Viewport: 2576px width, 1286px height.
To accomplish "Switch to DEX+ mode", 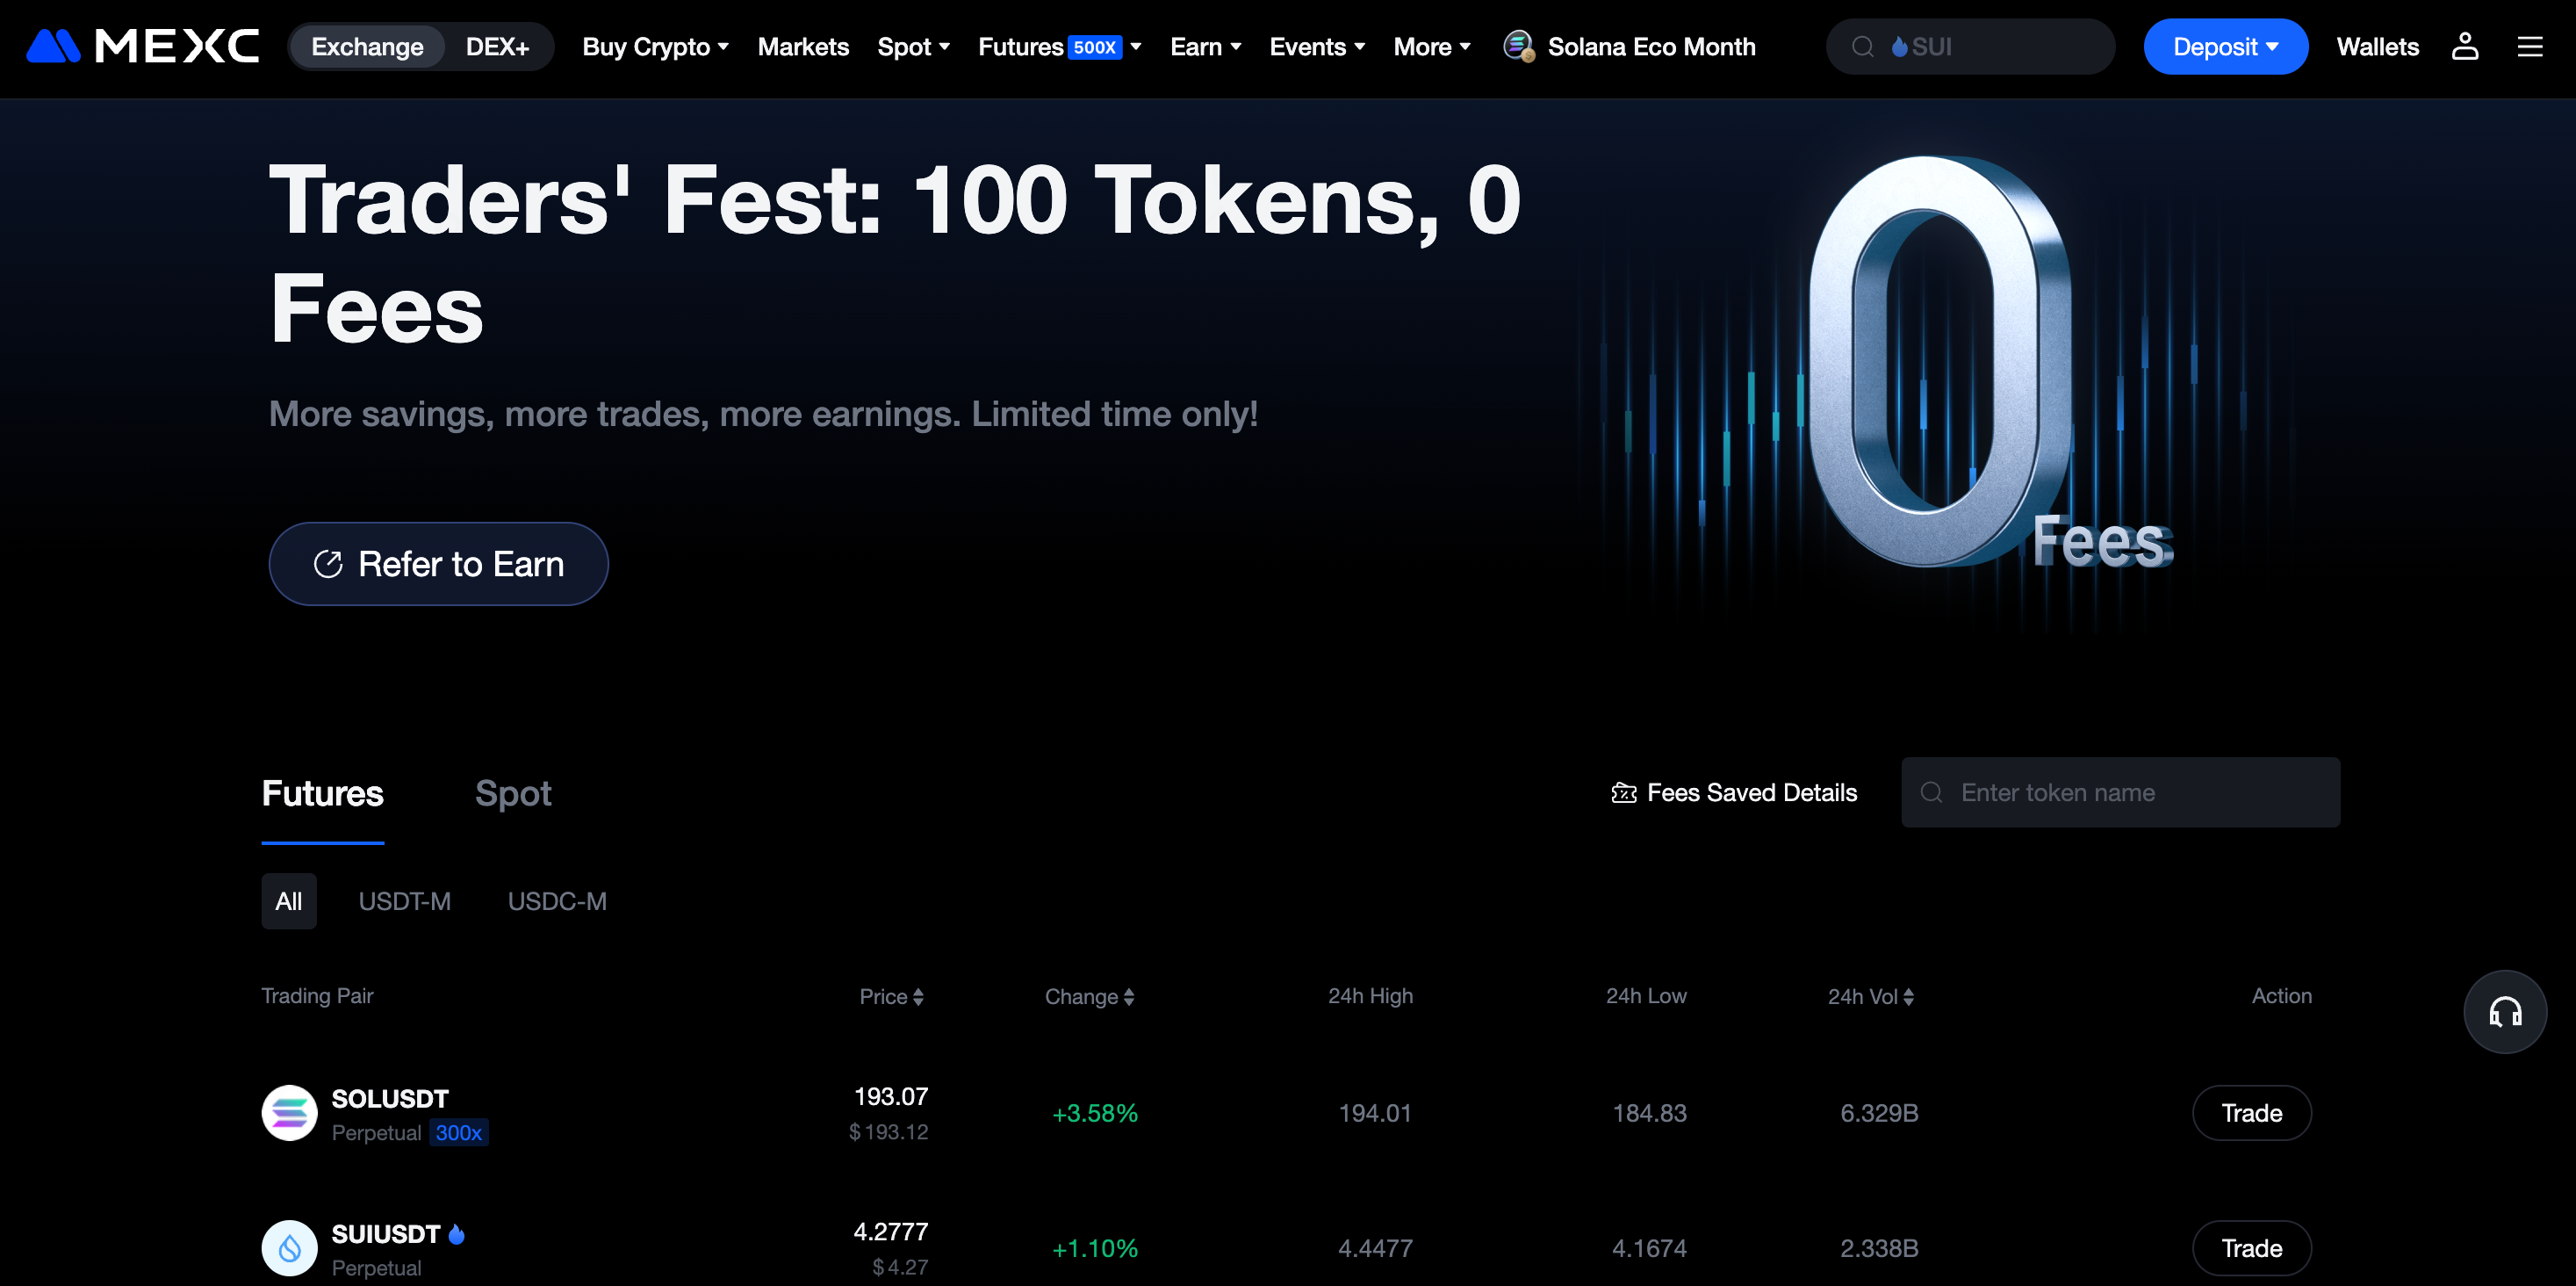I will [497, 46].
